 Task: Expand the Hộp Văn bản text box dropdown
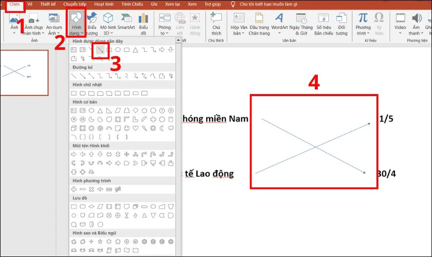pos(239,24)
